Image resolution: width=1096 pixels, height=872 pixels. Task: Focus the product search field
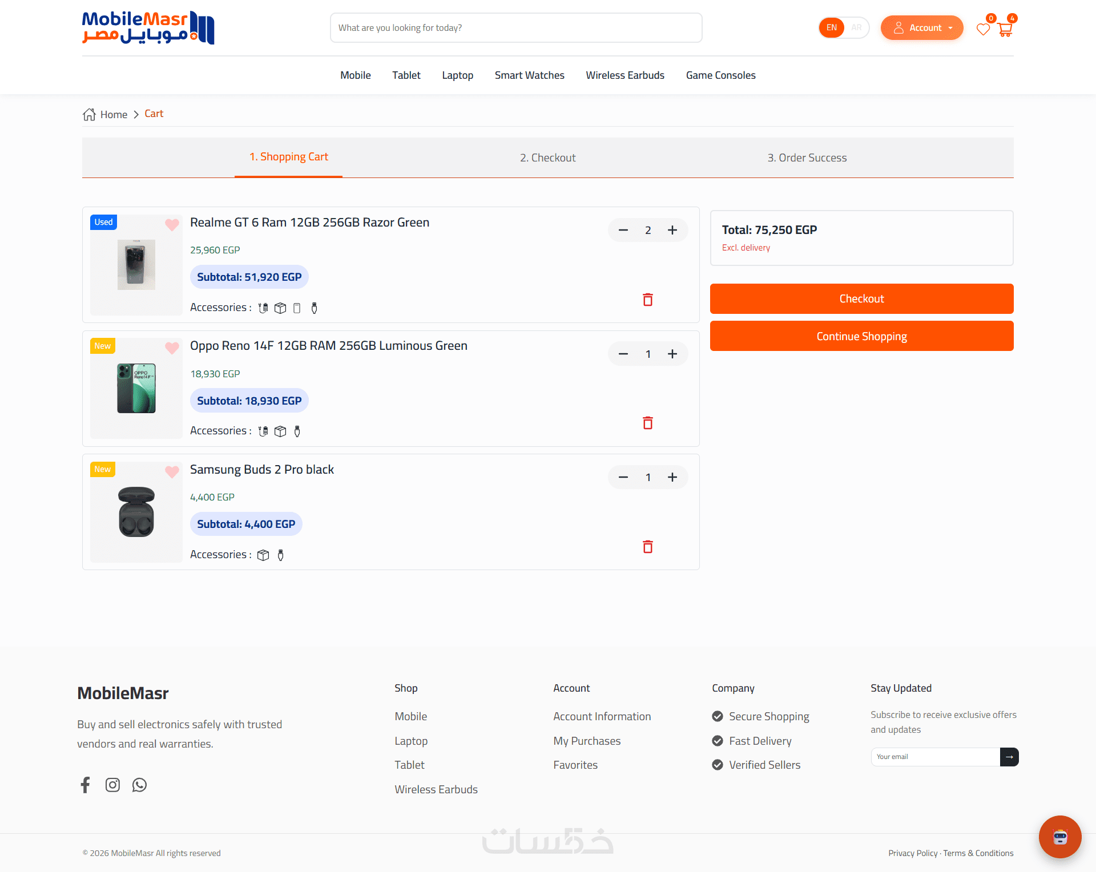coord(515,27)
